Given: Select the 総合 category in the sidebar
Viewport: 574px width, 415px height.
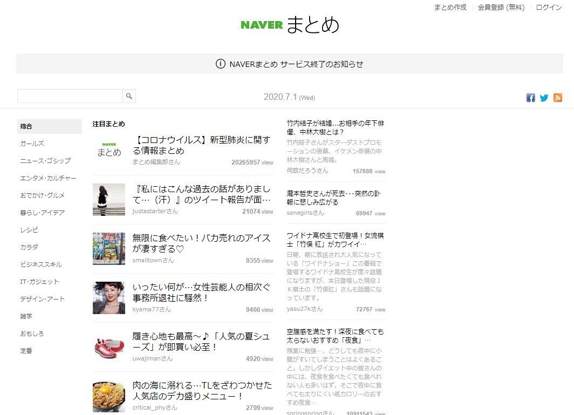Looking at the screenshot, I should click(x=26, y=126).
